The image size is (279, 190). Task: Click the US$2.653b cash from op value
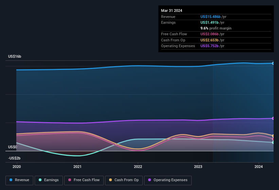209,40
